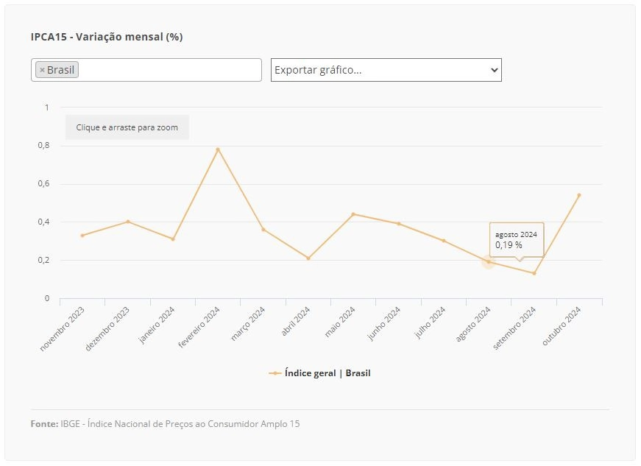The height and width of the screenshot is (466, 641).
Task: Click the junho 2024 data point
Action: 399,224
